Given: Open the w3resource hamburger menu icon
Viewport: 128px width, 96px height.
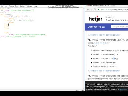Looking at the screenshot, I should pos(103,27).
